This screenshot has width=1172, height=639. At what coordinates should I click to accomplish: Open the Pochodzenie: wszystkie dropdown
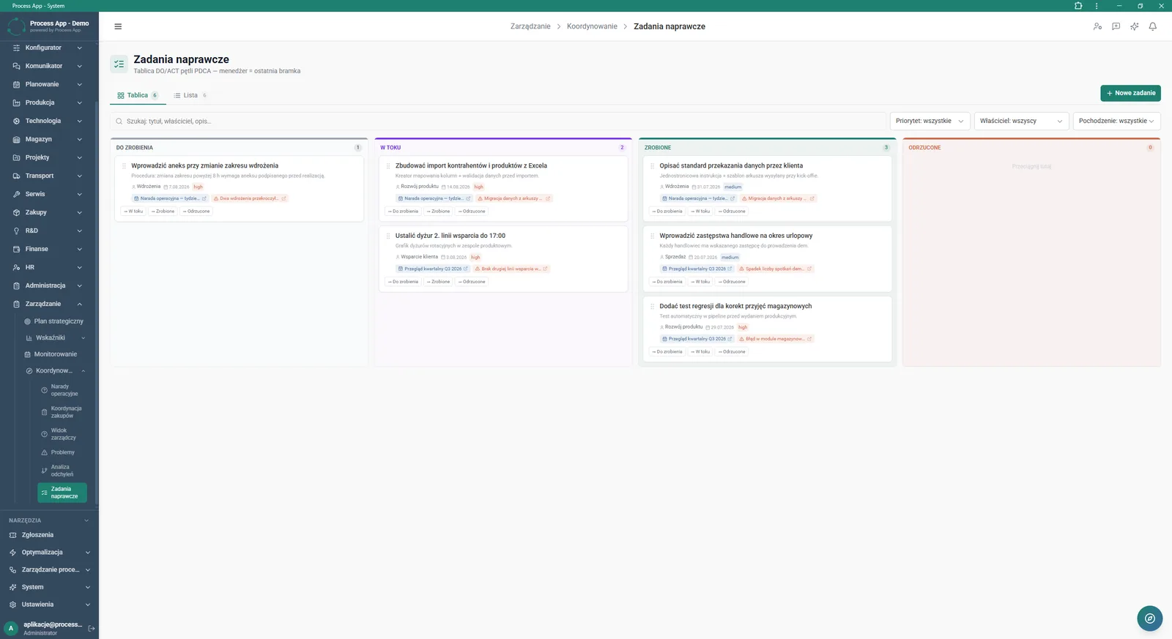click(x=1116, y=121)
